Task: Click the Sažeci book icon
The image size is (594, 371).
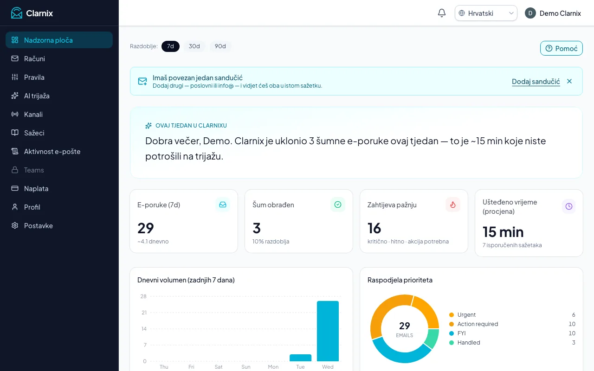Action: [x=15, y=133]
